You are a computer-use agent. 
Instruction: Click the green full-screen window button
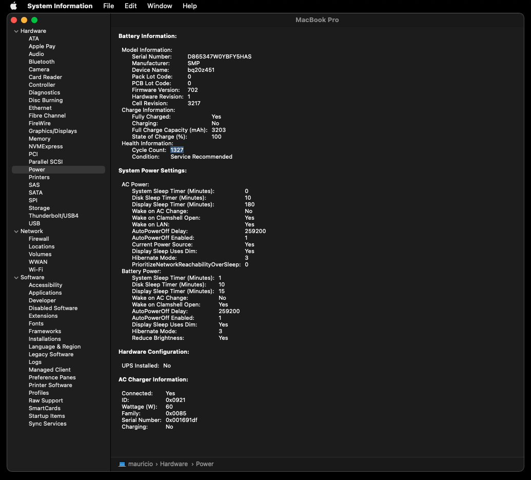coord(34,20)
